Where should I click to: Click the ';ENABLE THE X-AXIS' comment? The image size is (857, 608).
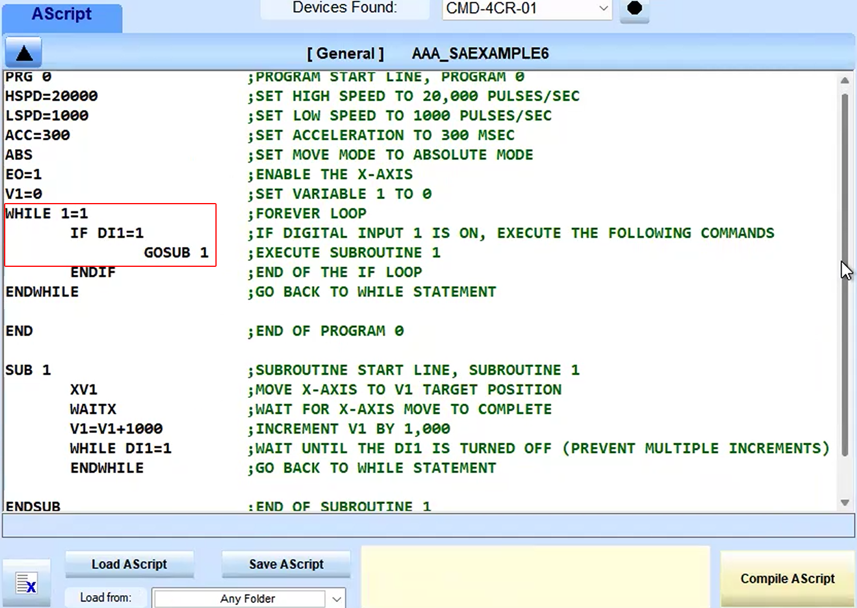330,174
